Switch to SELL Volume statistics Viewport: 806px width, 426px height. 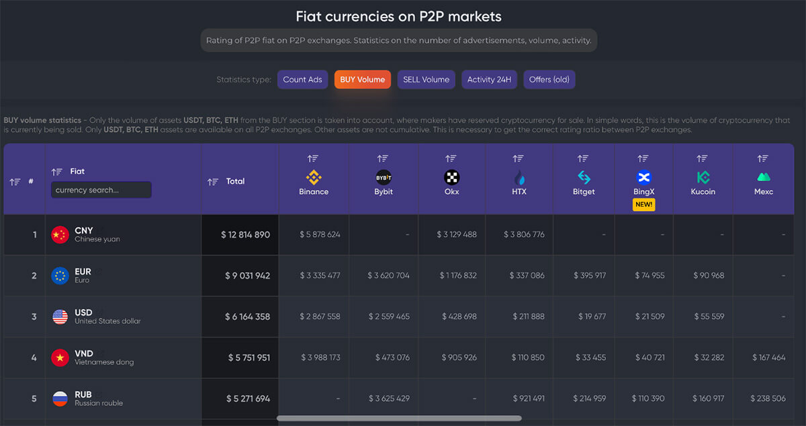426,79
